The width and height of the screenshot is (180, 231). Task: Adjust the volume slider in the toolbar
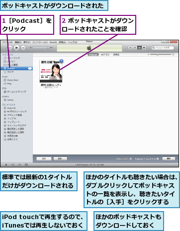(41, 48)
